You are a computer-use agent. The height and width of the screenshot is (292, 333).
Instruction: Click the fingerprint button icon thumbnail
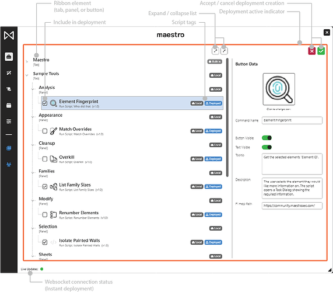(279, 89)
